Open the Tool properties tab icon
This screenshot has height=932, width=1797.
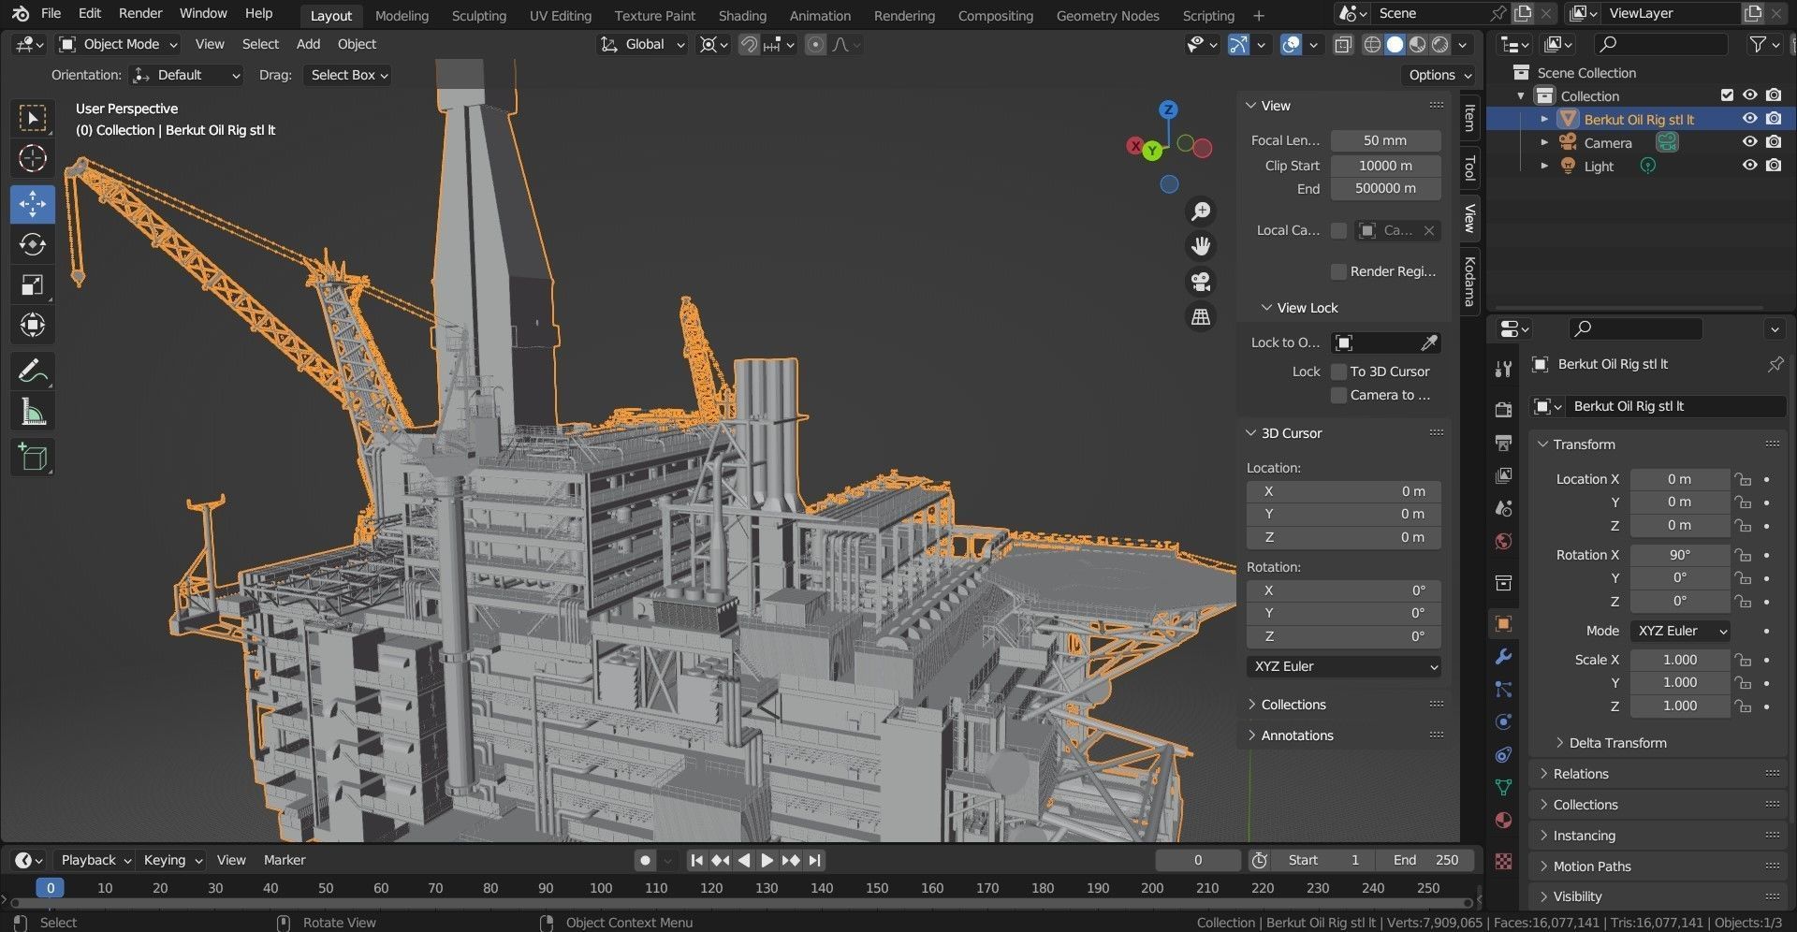pos(1503,369)
